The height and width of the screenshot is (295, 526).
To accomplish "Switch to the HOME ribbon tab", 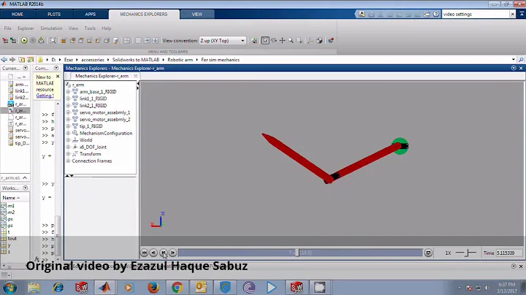I will coord(18,15).
